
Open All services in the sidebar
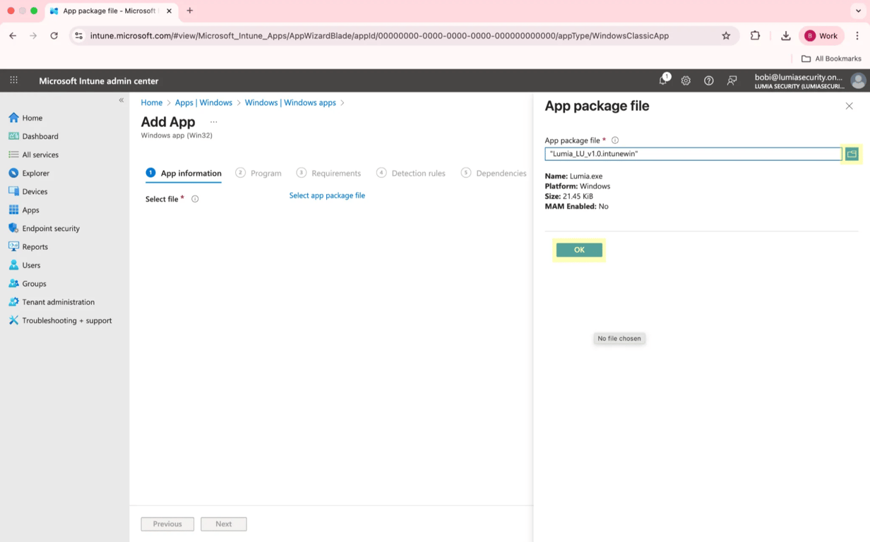pyautogui.click(x=40, y=155)
